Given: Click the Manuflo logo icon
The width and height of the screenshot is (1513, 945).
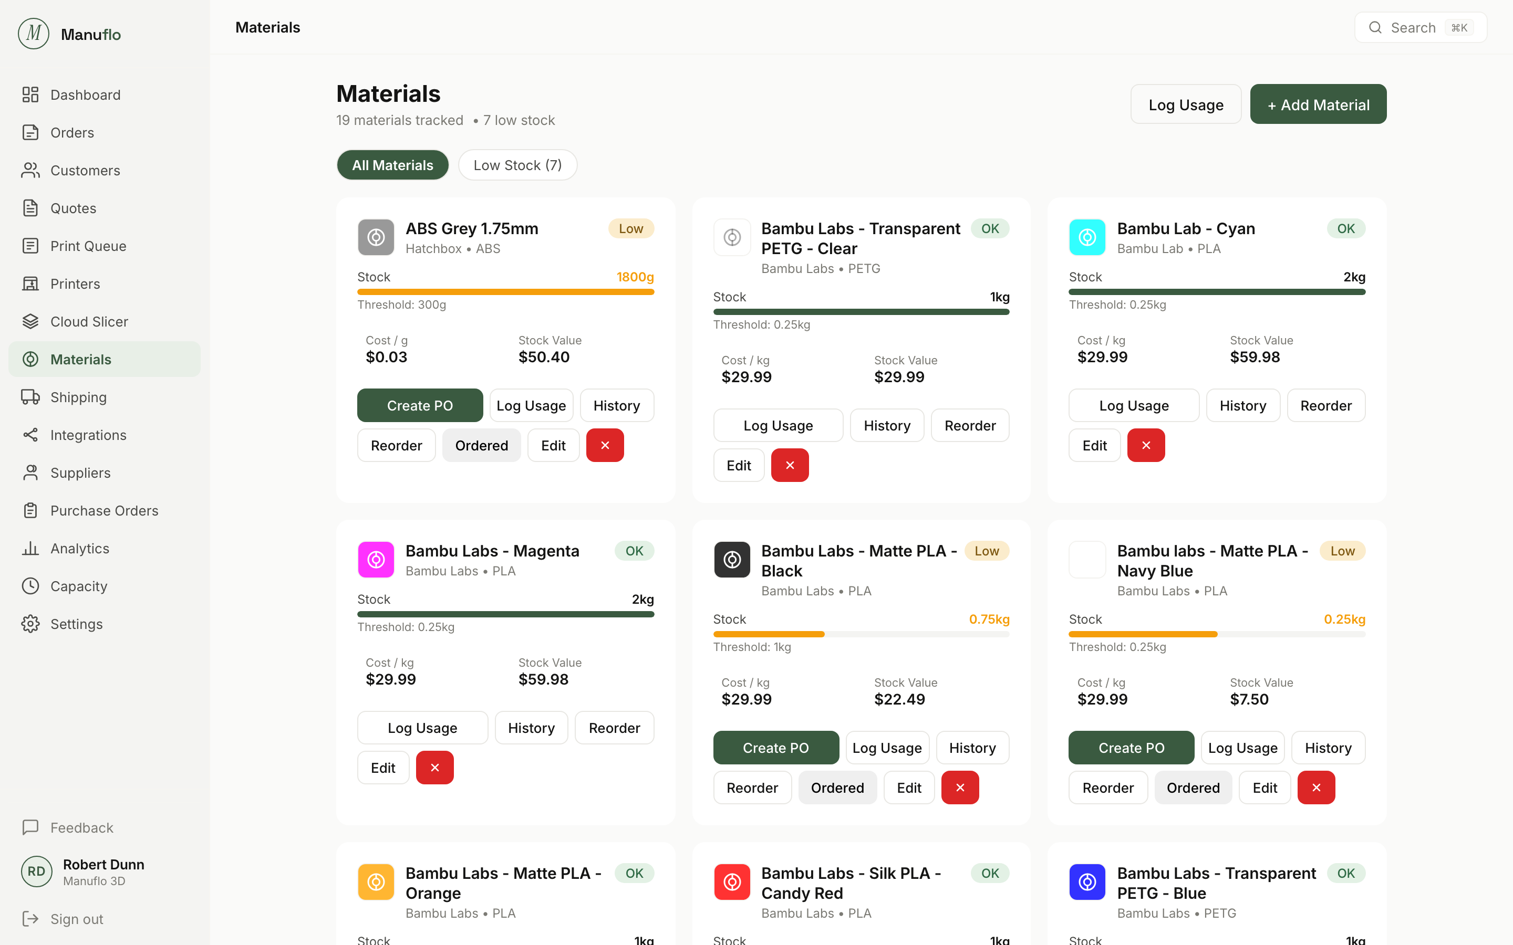Looking at the screenshot, I should point(34,34).
